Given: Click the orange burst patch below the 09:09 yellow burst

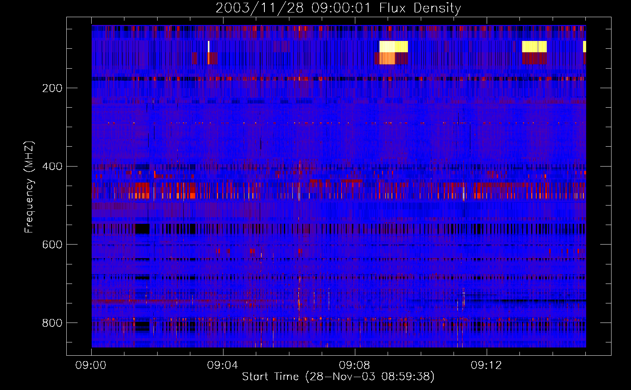Looking at the screenshot, I should 387,58.
